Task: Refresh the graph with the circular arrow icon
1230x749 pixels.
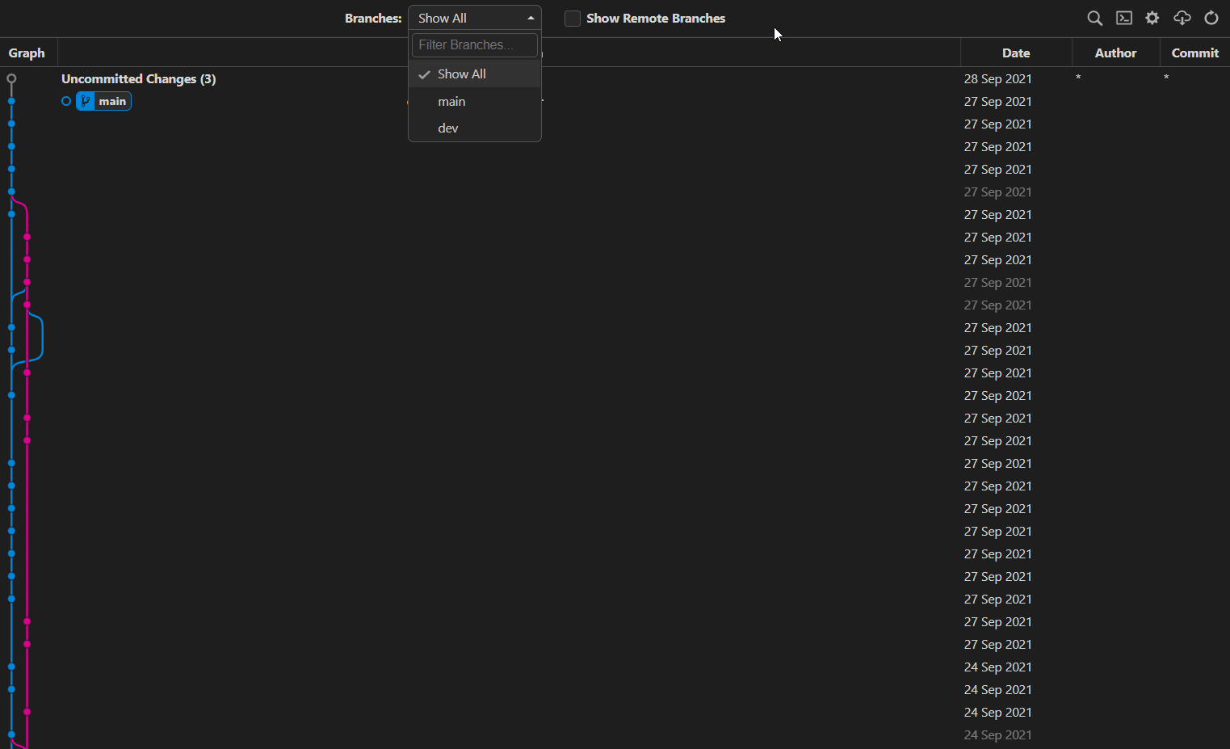Action: 1211,18
